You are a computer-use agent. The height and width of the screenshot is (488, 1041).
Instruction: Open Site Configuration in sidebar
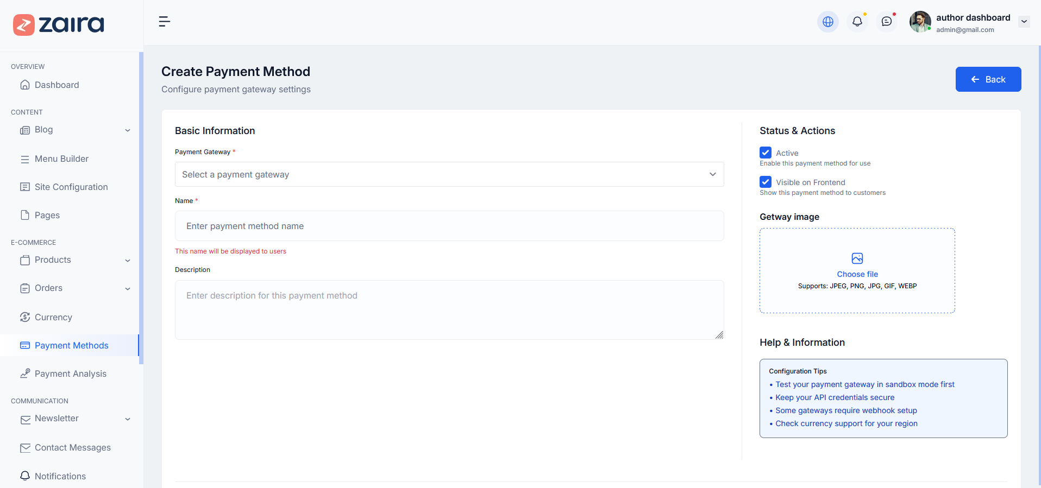pyautogui.click(x=71, y=187)
